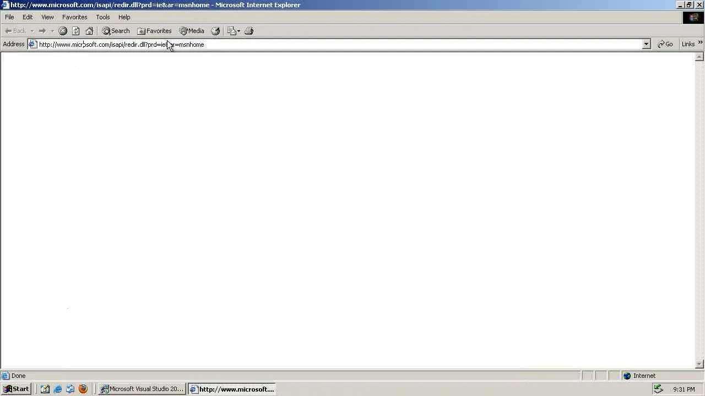The image size is (705, 396).
Task: Open the View menu
Action: click(47, 17)
